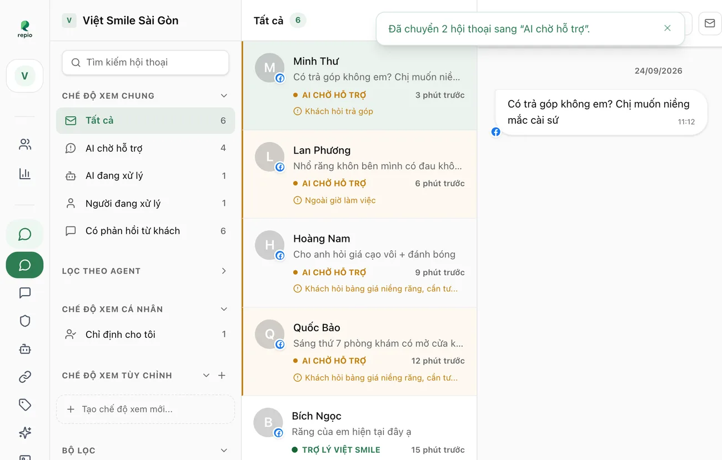722x460 pixels.
Task: Click Facebook icon beside the chat message bubble
Action: pyautogui.click(x=496, y=132)
